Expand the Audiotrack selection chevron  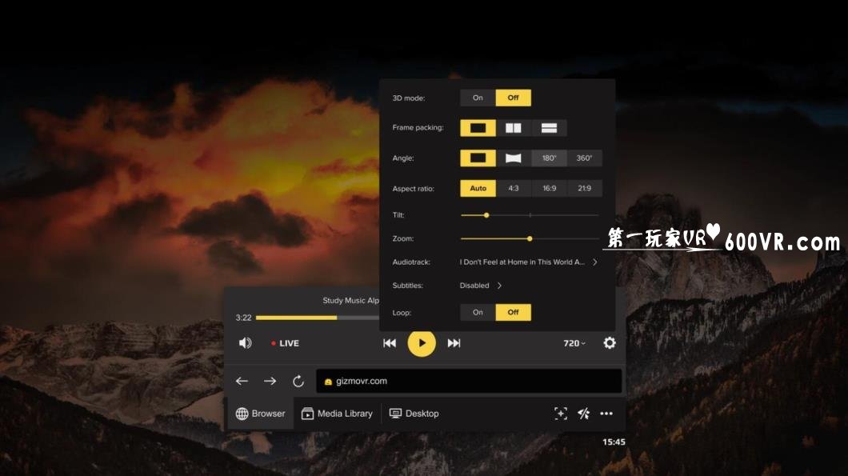(x=595, y=262)
